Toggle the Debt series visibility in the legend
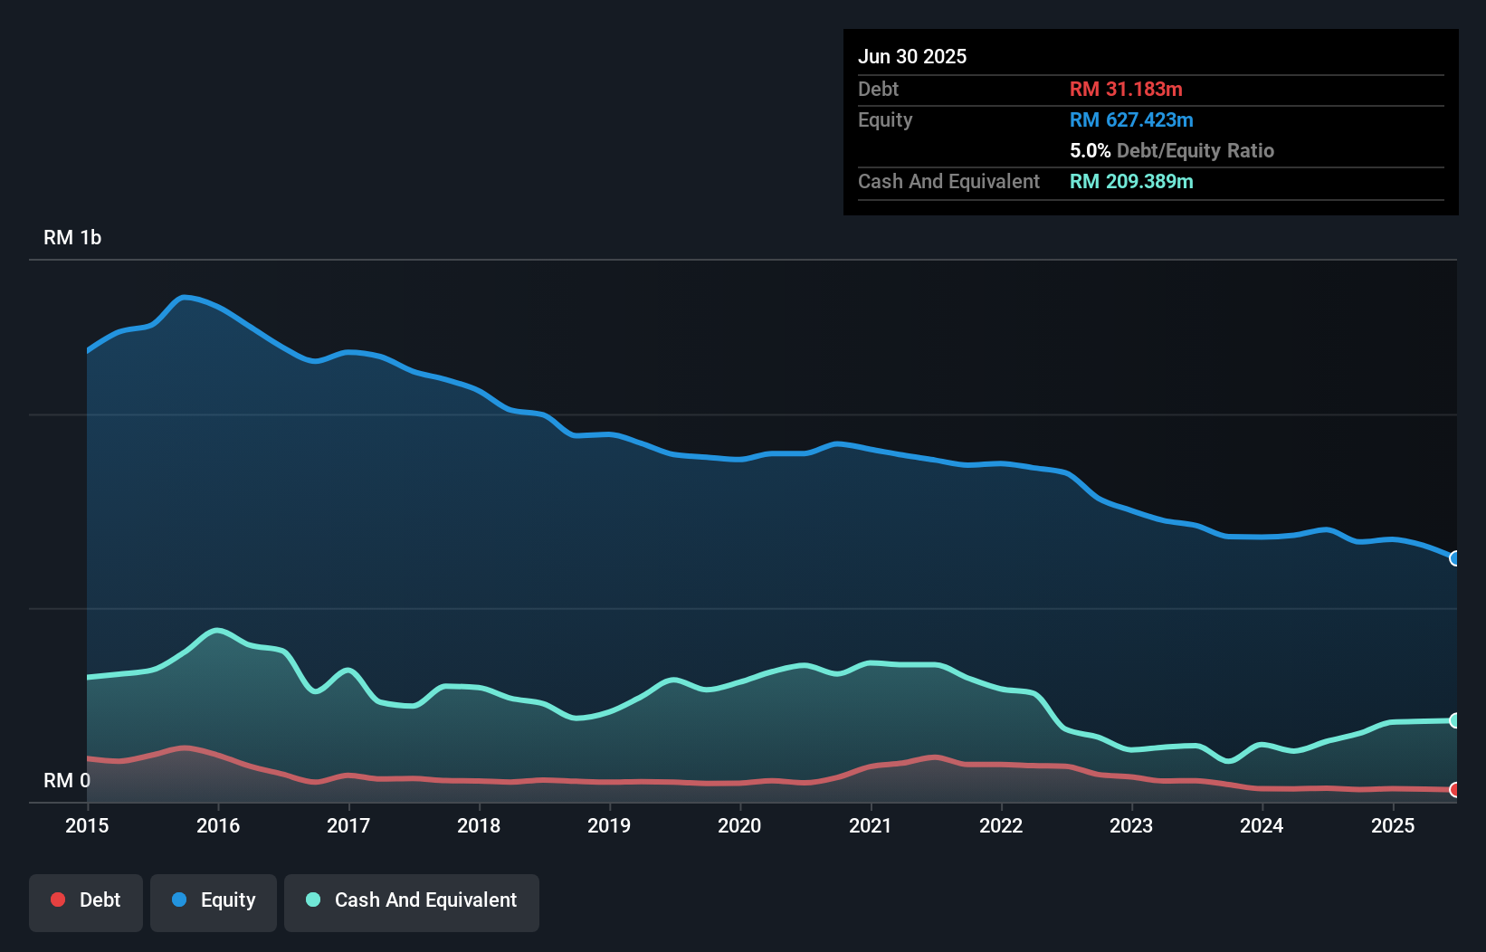Viewport: 1486px width, 952px height. point(85,901)
